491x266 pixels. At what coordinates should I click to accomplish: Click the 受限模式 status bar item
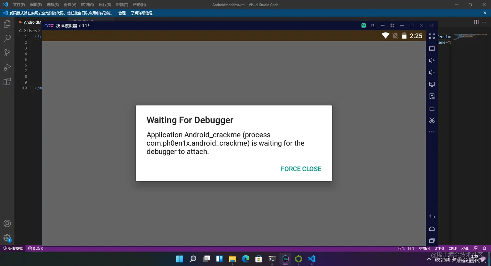13,248
